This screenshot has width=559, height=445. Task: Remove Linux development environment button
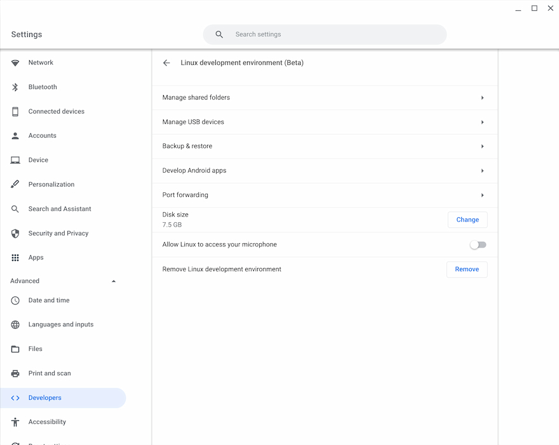point(467,269)
